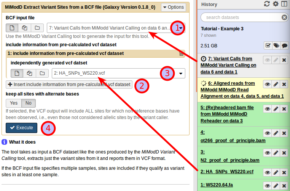Edit attributes of dataset 6 Aligned reads
This screenshot has height=191, width=290.
click(x=276, y=85)
